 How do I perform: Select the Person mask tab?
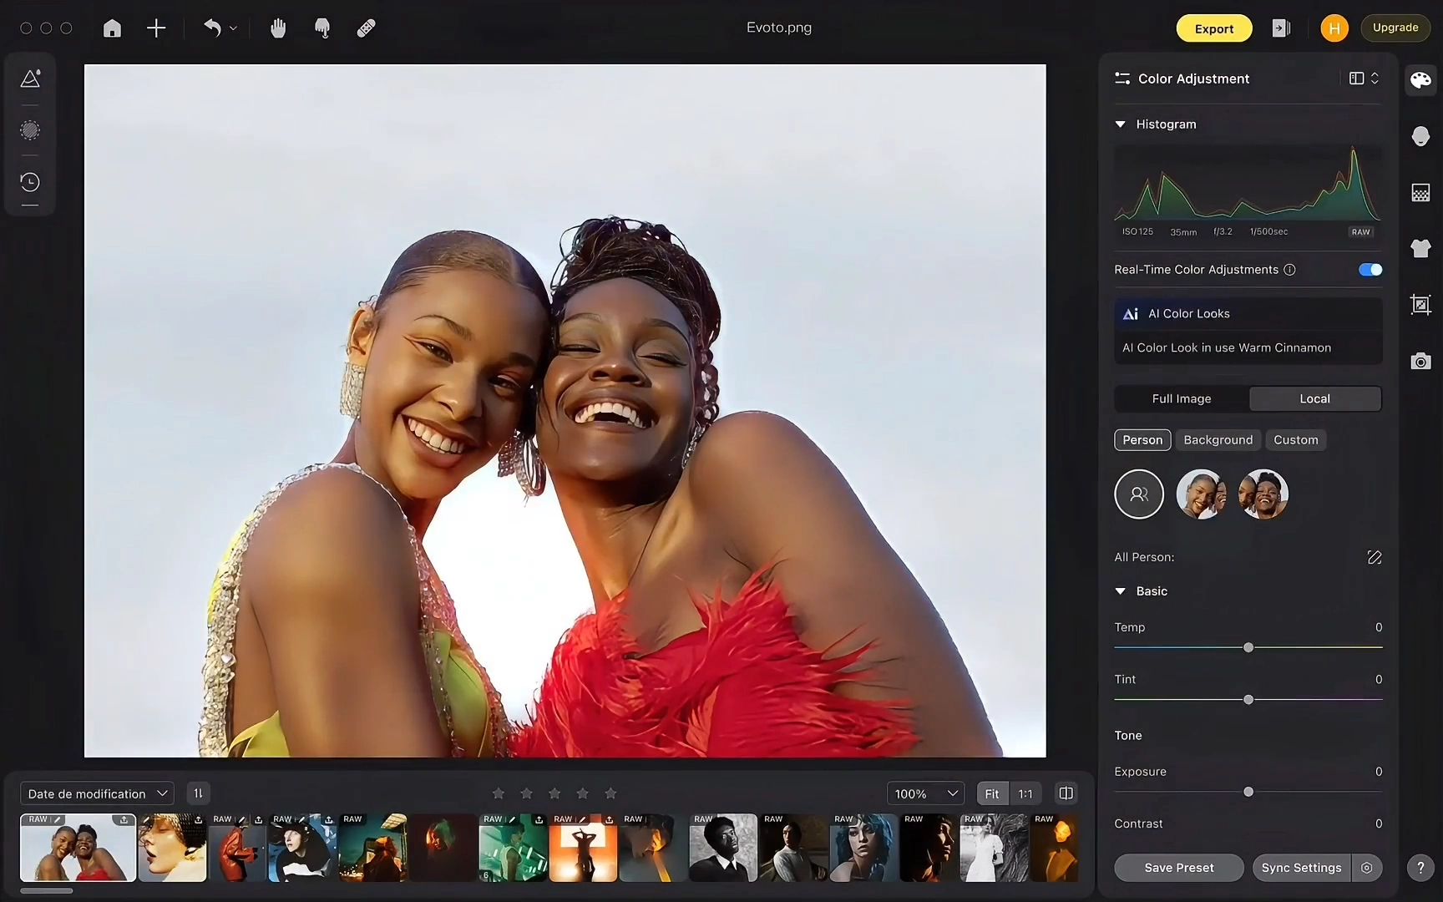[x=1142, y=440]
